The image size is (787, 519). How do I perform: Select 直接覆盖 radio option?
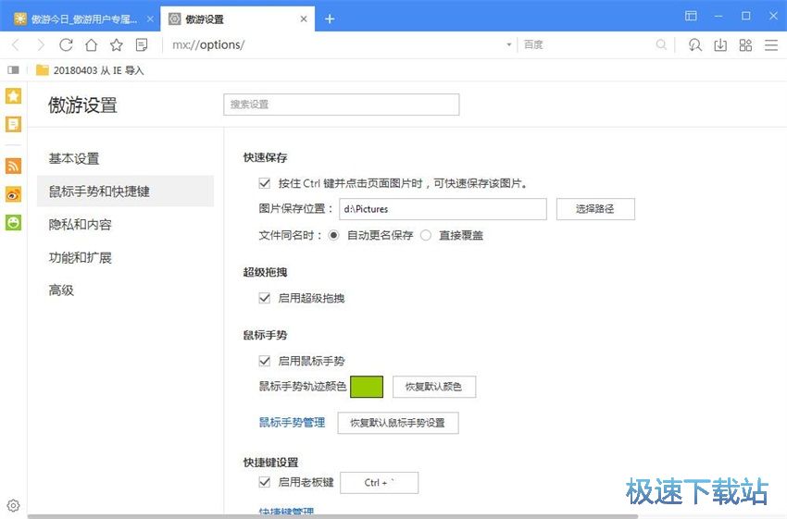426,235
